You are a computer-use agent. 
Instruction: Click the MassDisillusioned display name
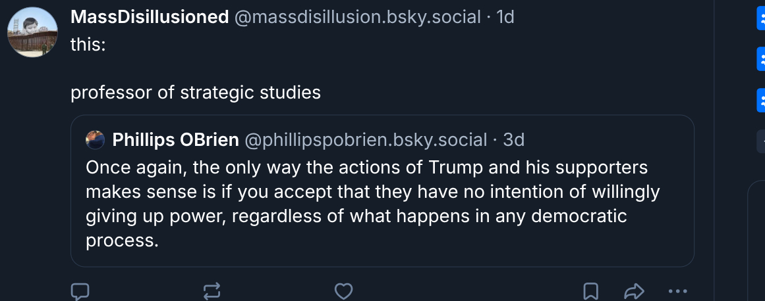[x=150, y=18]
